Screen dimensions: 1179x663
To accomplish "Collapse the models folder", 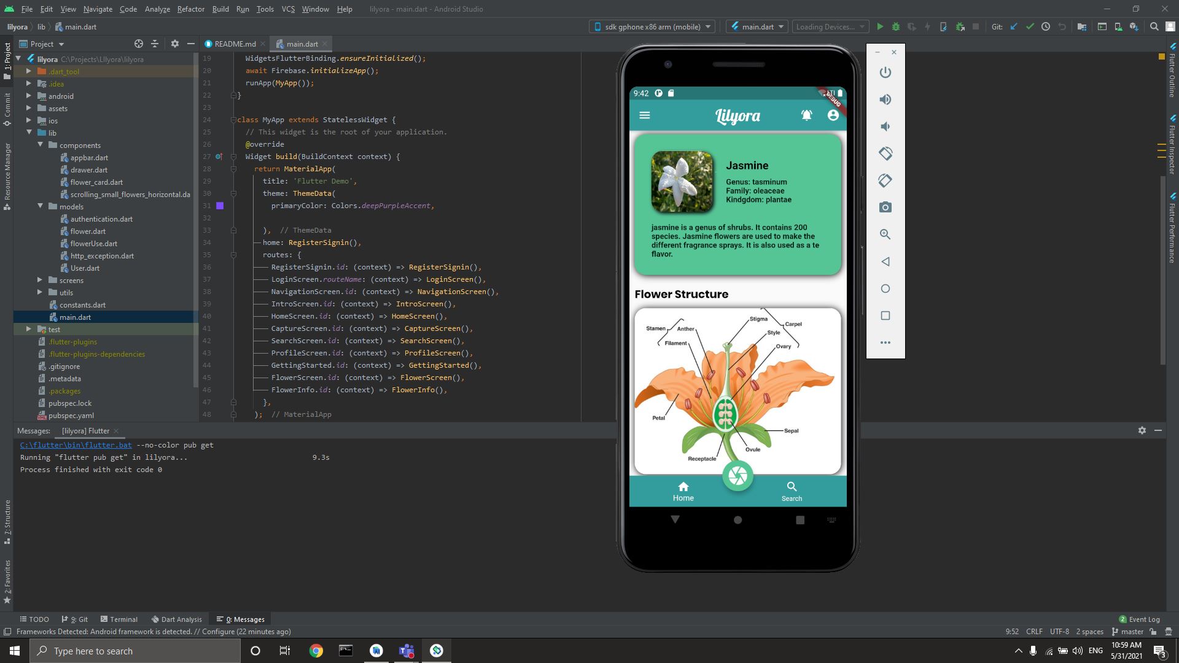I will click(40, 206).
